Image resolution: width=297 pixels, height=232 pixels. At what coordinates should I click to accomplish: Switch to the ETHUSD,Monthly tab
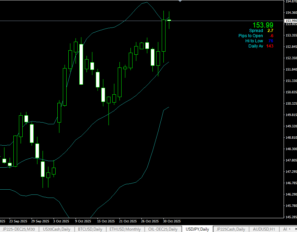125,229
